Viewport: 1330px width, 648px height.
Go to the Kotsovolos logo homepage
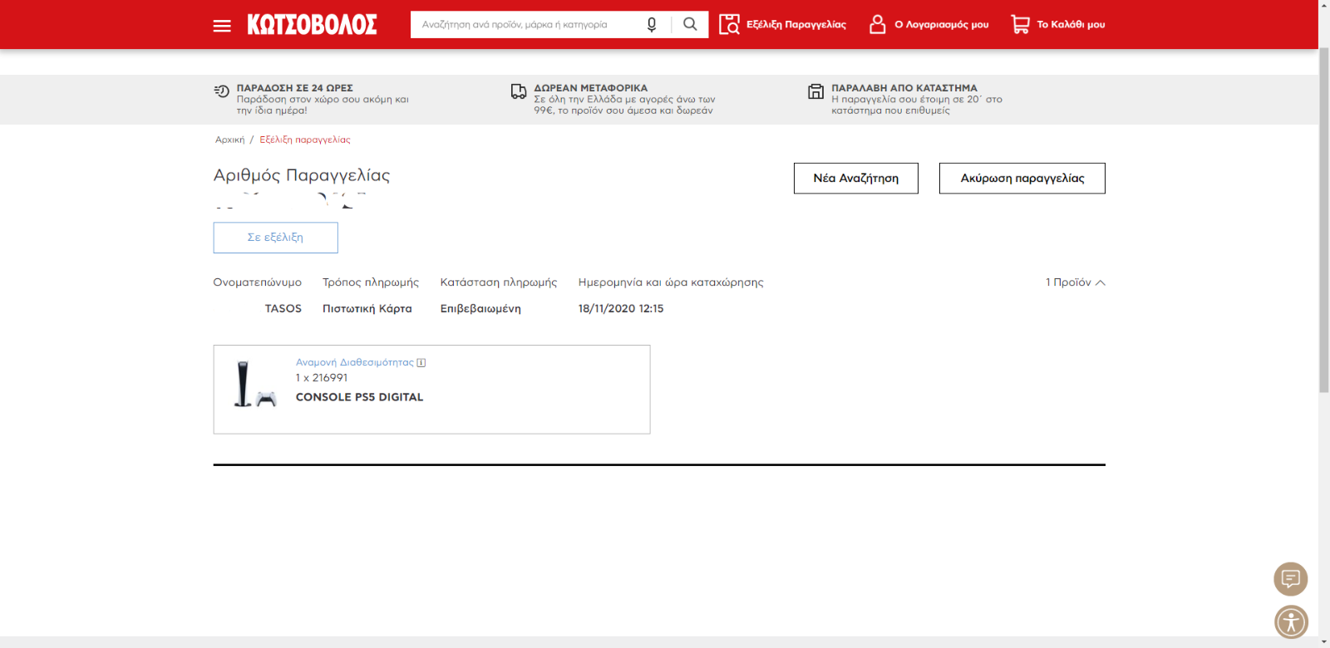click(312, 25)
